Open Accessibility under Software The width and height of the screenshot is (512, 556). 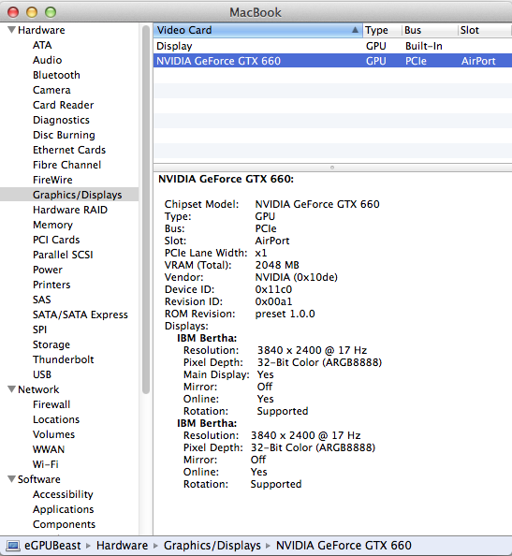[63, 494]
